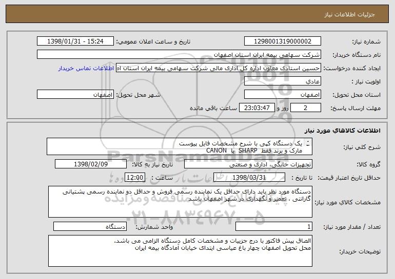Click the required goods specifications text area
The image size is (395, 279).
[180, 202]
